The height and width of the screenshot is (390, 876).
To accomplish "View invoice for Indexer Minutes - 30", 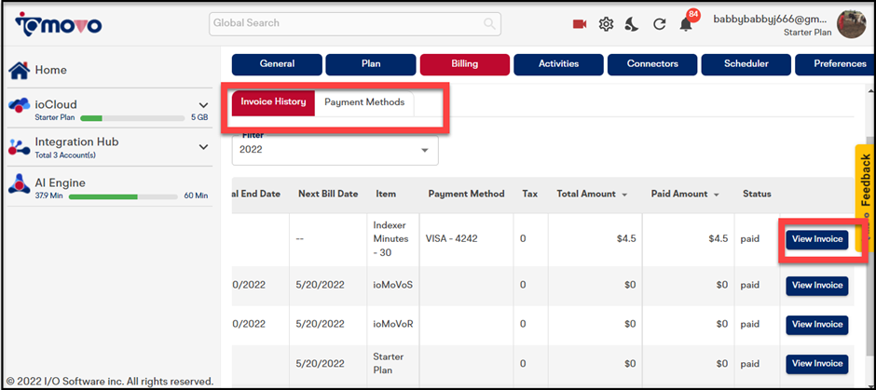I will [x=816, y=239].
